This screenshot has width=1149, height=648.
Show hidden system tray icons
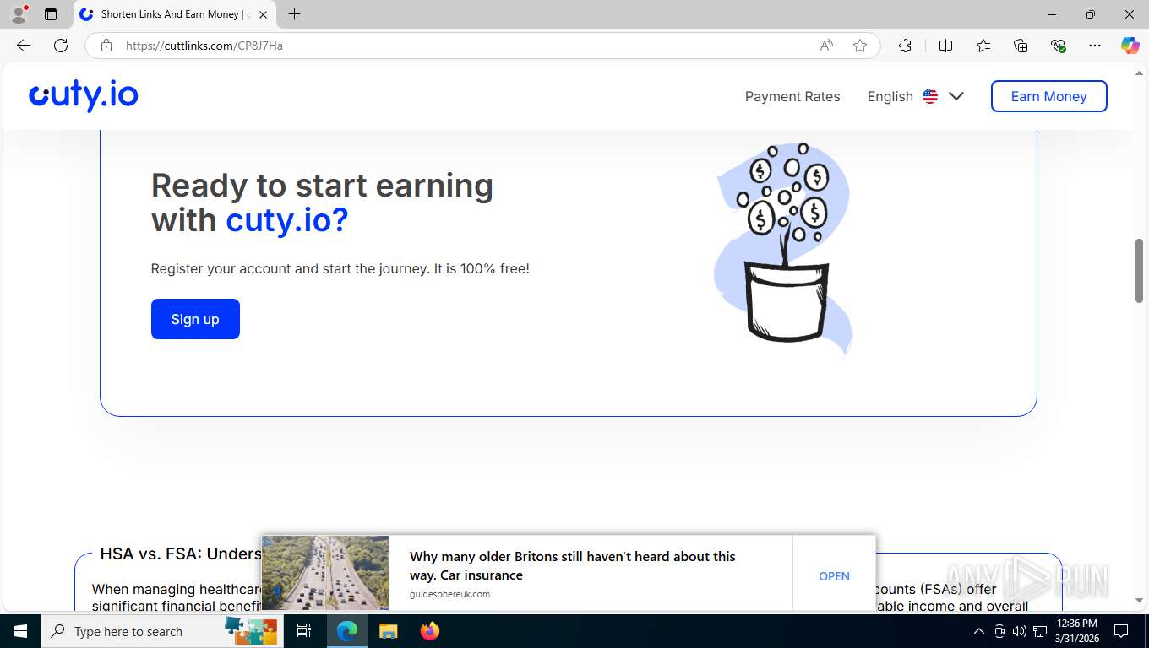coord(979,631)
